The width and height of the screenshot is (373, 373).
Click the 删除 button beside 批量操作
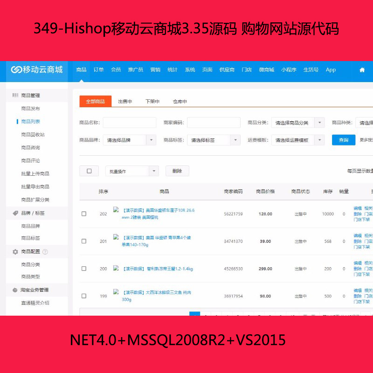click(x=177, y=171)
